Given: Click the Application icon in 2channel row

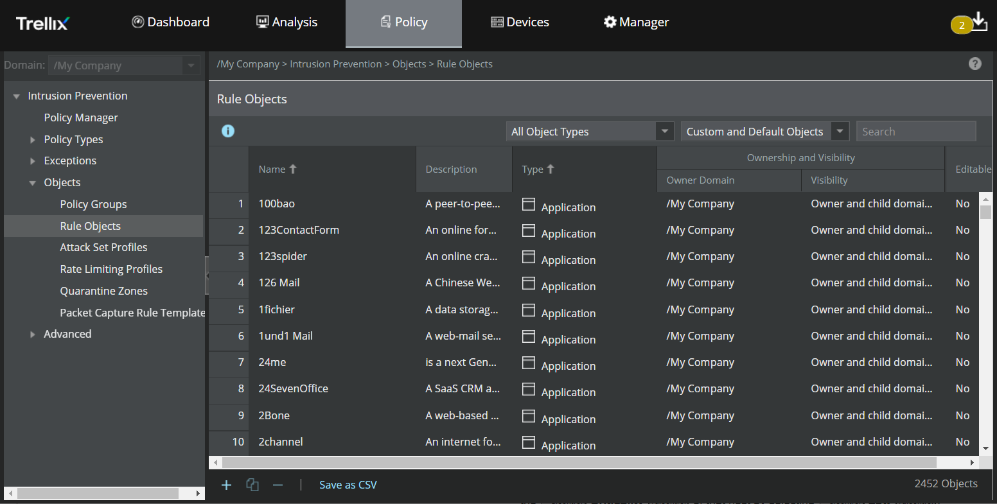Looking at the screenshot, I should (x=529, y=442).
